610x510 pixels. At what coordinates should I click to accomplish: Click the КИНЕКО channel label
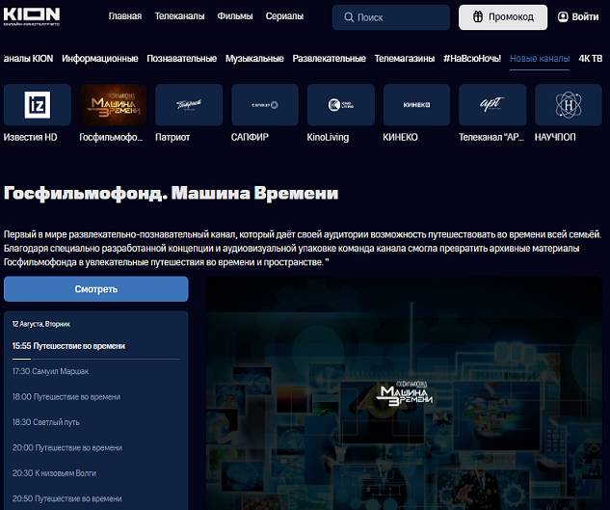click(x=400, y=137)
